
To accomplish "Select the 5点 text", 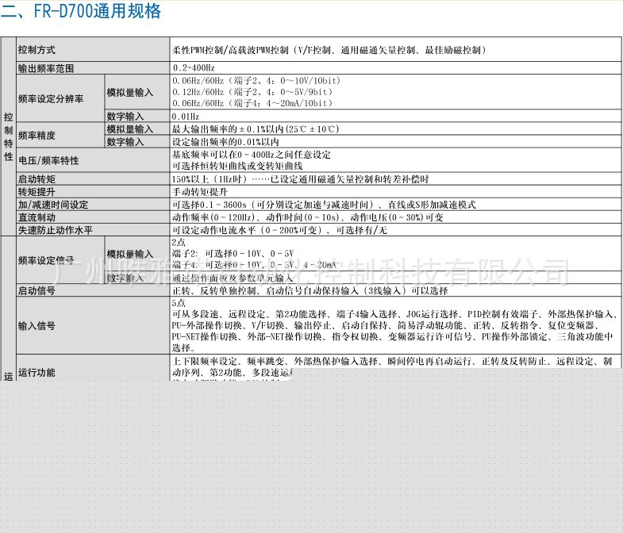I will (179, 303).
